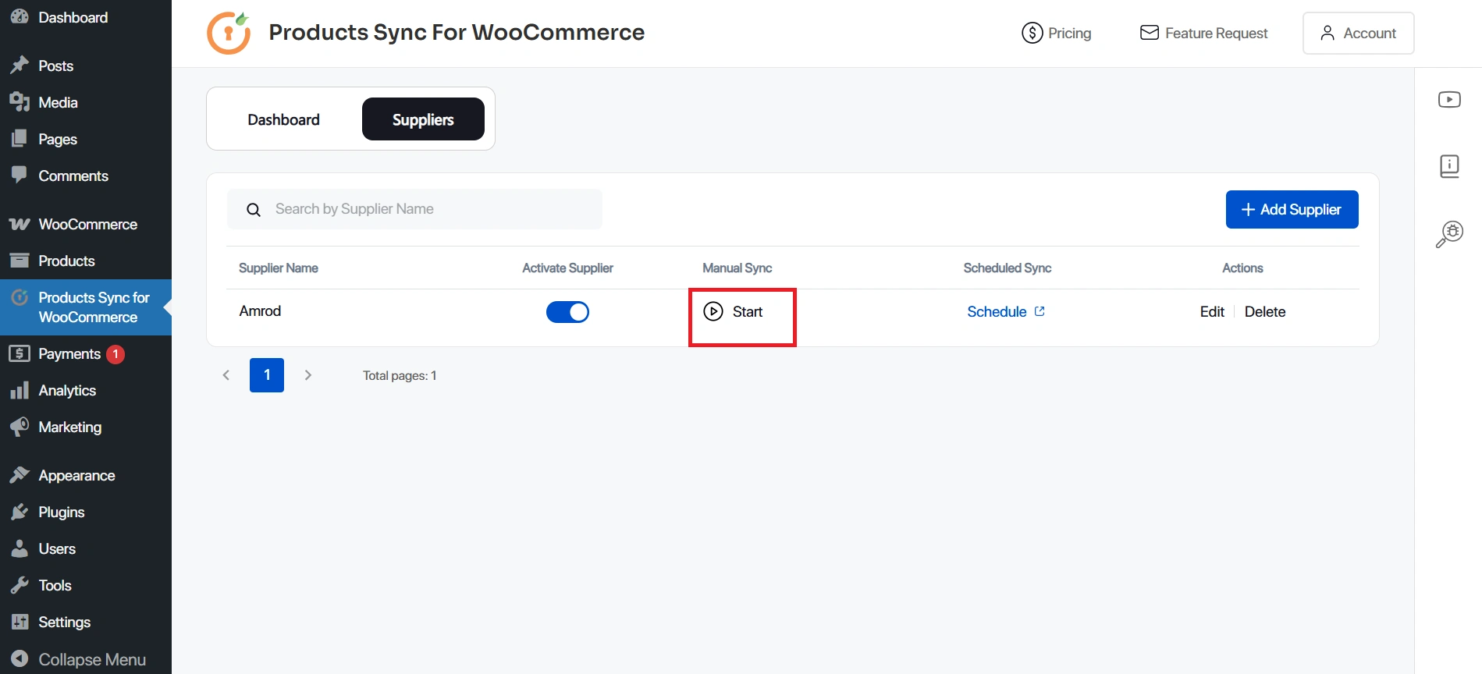Open the Pricing link text
The image size is (1482, 674).
[x=1070, y=33]
